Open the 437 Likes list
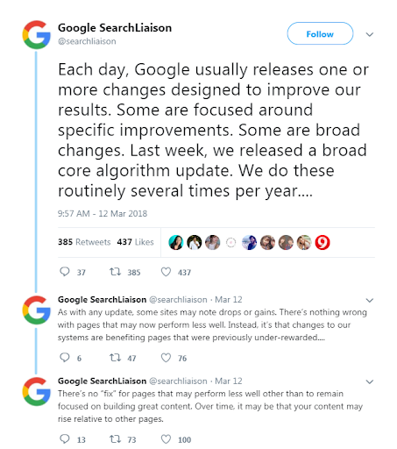 pos(135,242)
